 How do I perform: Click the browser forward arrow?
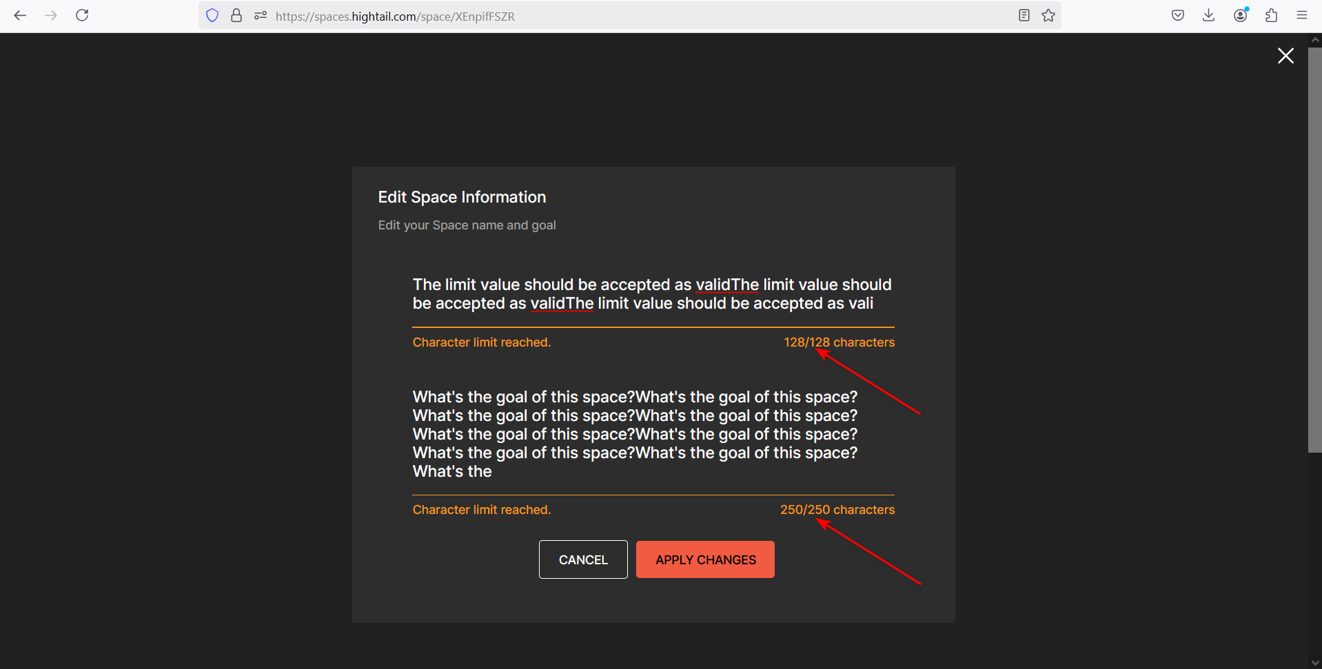[x=51, y=15]
